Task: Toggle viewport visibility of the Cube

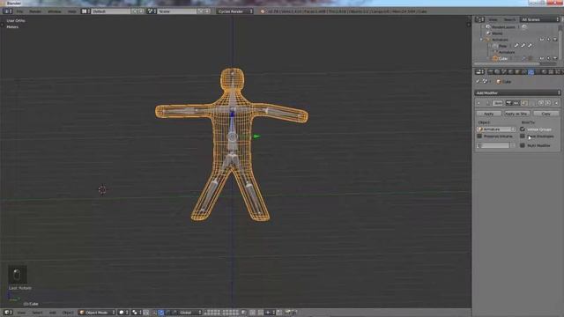Action: [542, 59]
